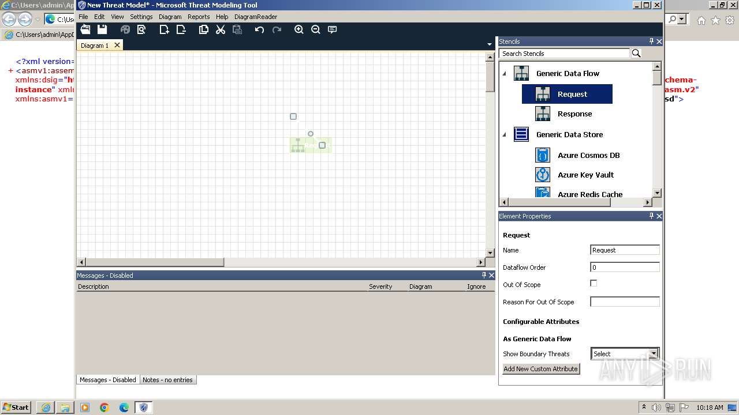Image resolution: width=739 pixels, height=415 pixels.
Task: Open the feedback comment icon
Action: click(333, 29)
